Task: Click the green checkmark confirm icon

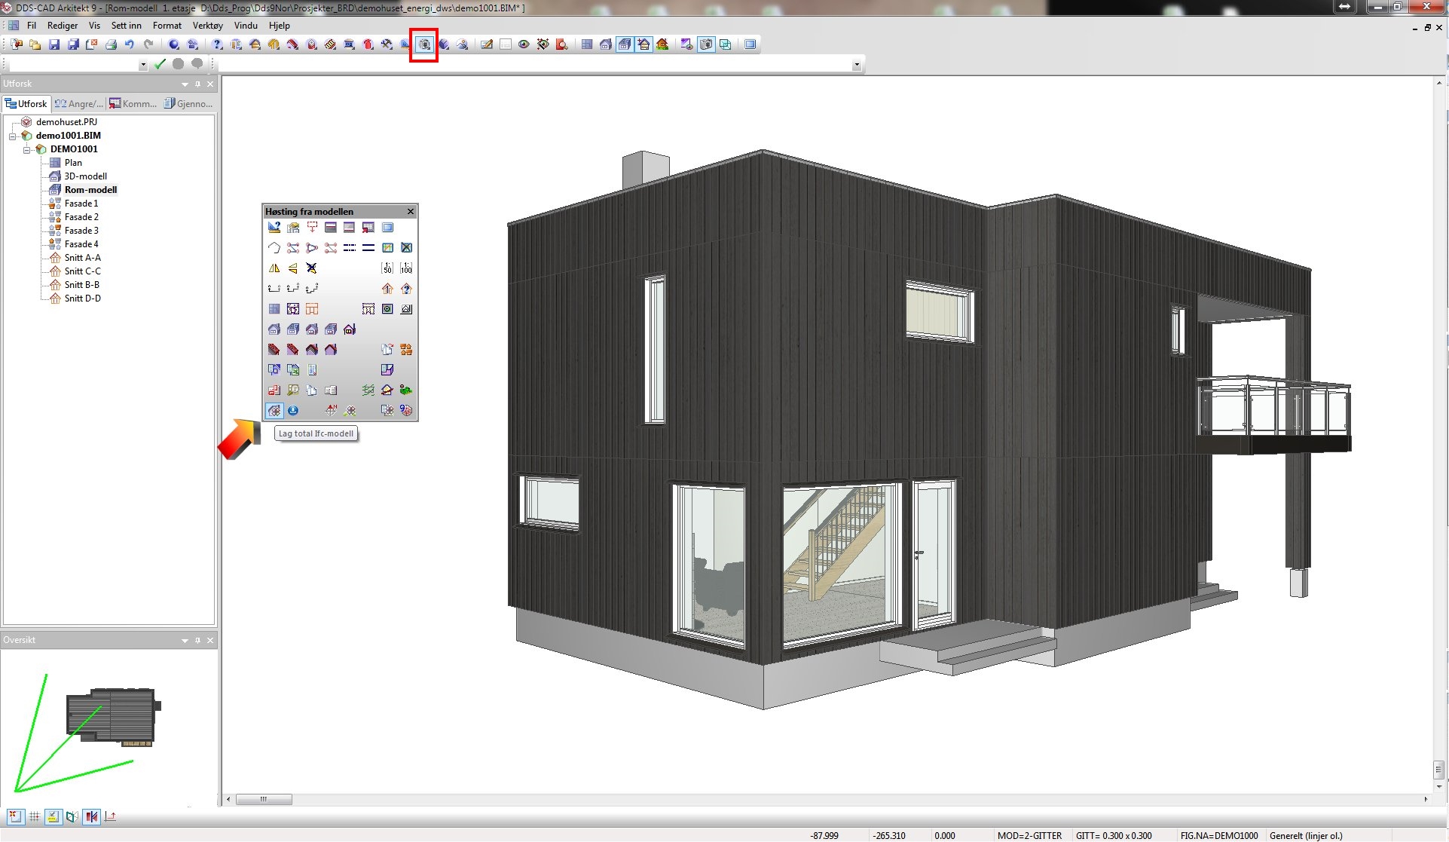Action: pyautogui.click(x=160, y=64)
